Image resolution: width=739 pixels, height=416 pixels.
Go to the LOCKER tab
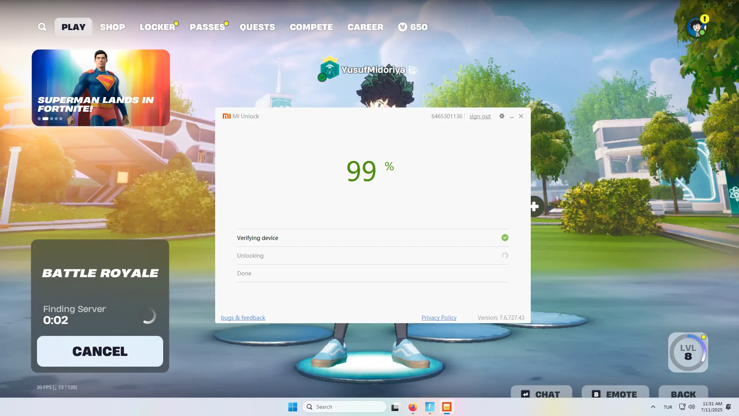point(157,27)
